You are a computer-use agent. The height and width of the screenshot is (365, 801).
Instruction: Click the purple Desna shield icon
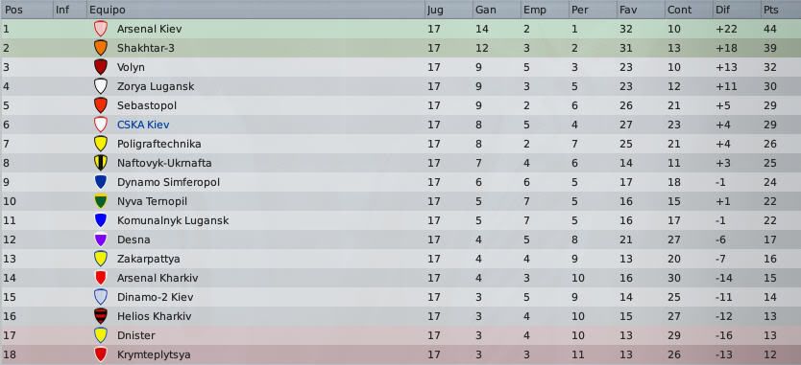coord(101,240)
